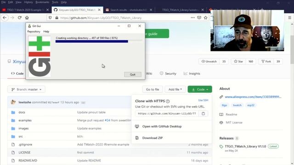Click the browser address bar URL
The width and height of the screenshot is (294, 165).
[101, 18]
